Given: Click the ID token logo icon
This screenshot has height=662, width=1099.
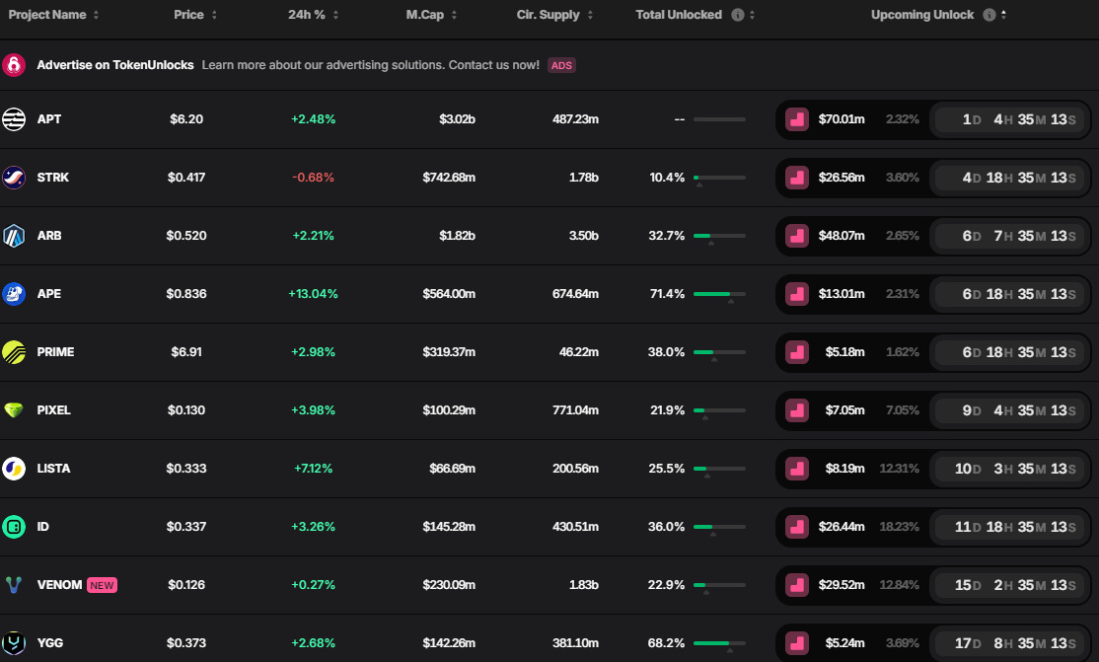Looking at the screenshot, I should click(13, 527).
